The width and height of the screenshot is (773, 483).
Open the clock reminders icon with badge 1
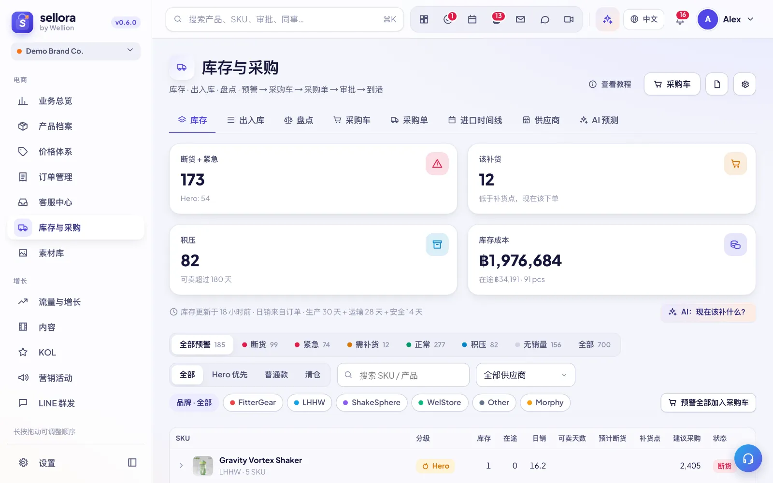click(448, 19)
